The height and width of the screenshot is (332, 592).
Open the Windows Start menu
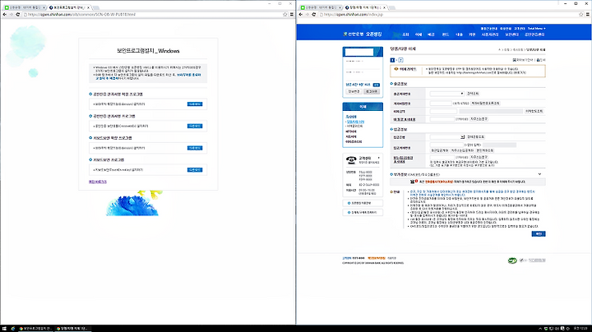pos(5,329)
